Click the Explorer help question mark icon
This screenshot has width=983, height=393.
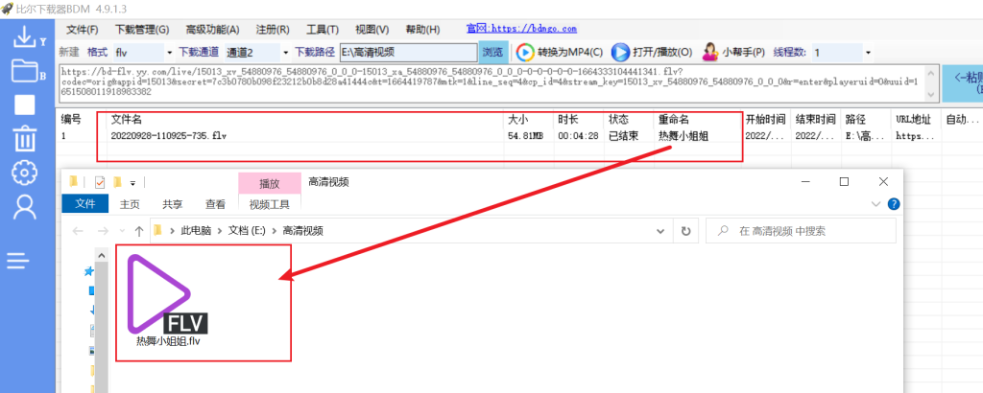[x=894, y=203]
